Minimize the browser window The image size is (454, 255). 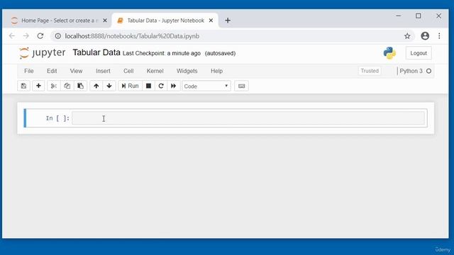coord(399,16)
